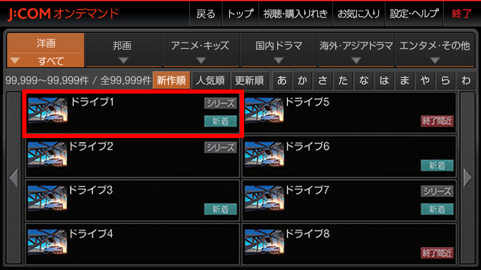481x270 pixels.
Task: Click the シリーズ badge on ドライブ2
Action: point(220,147)
